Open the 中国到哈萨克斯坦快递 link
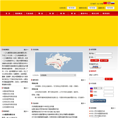The width and height of the screenshot is (118, 118). coord(10,97)
